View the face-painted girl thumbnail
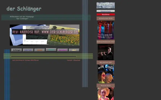This screenshot has width=161, height=100. pyautogui.click(x=105, y=94)
